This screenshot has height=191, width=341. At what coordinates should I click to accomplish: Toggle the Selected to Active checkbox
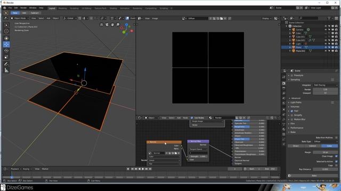pyautogui.click(x=336, y=161)
